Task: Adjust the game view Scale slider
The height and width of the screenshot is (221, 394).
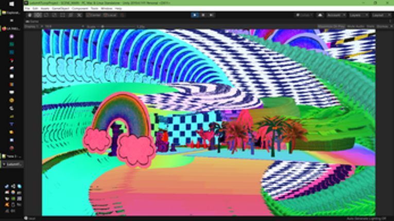Action: click(118, 26)
